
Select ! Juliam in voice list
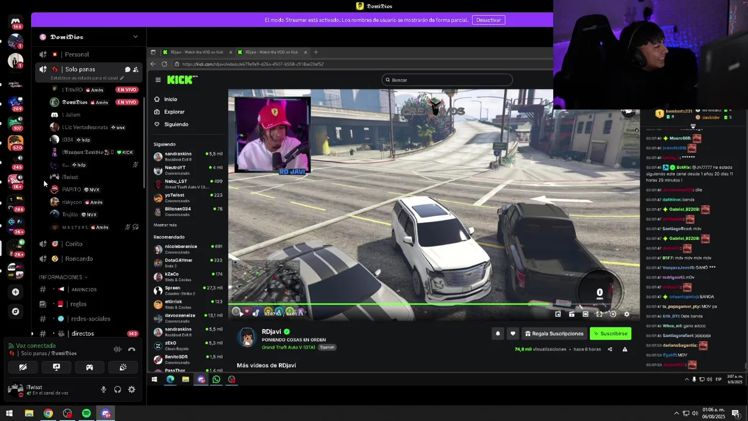[x=94, y=115]
